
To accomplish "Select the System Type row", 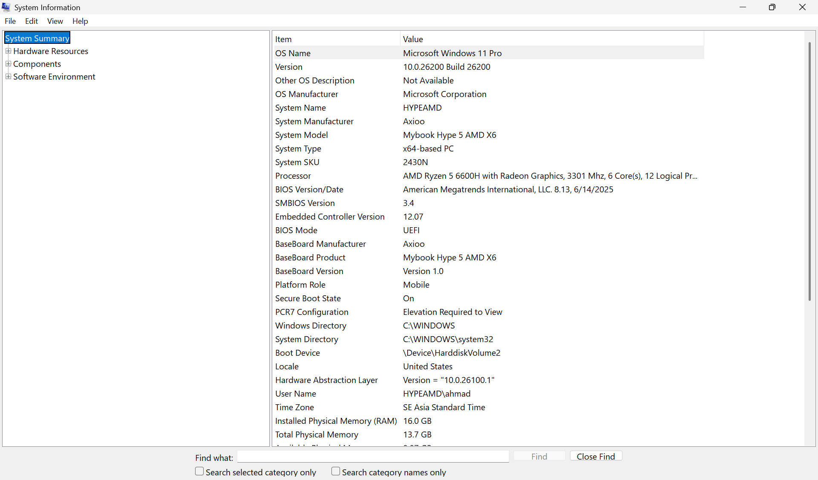I will point(488,149).
